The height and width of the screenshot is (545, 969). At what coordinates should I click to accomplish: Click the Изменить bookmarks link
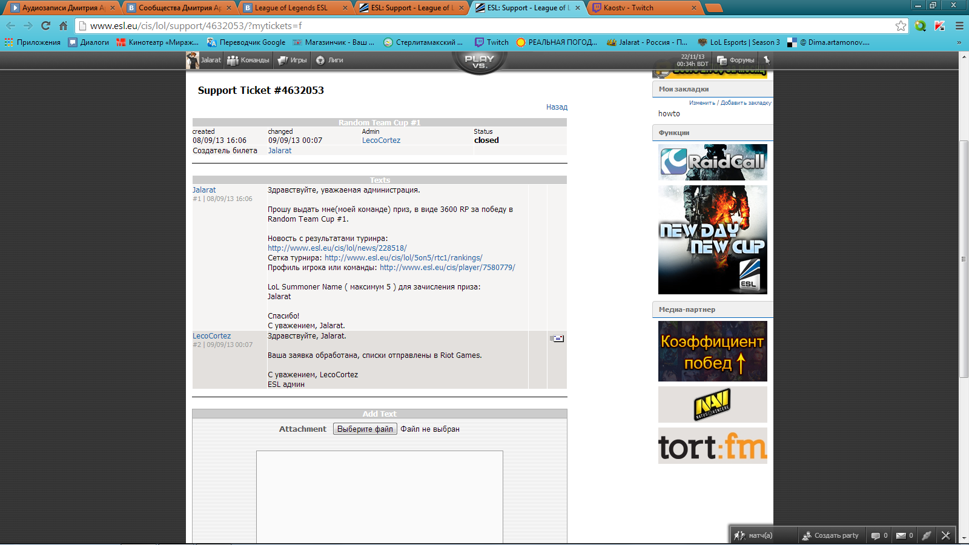(x=703, y=103)
